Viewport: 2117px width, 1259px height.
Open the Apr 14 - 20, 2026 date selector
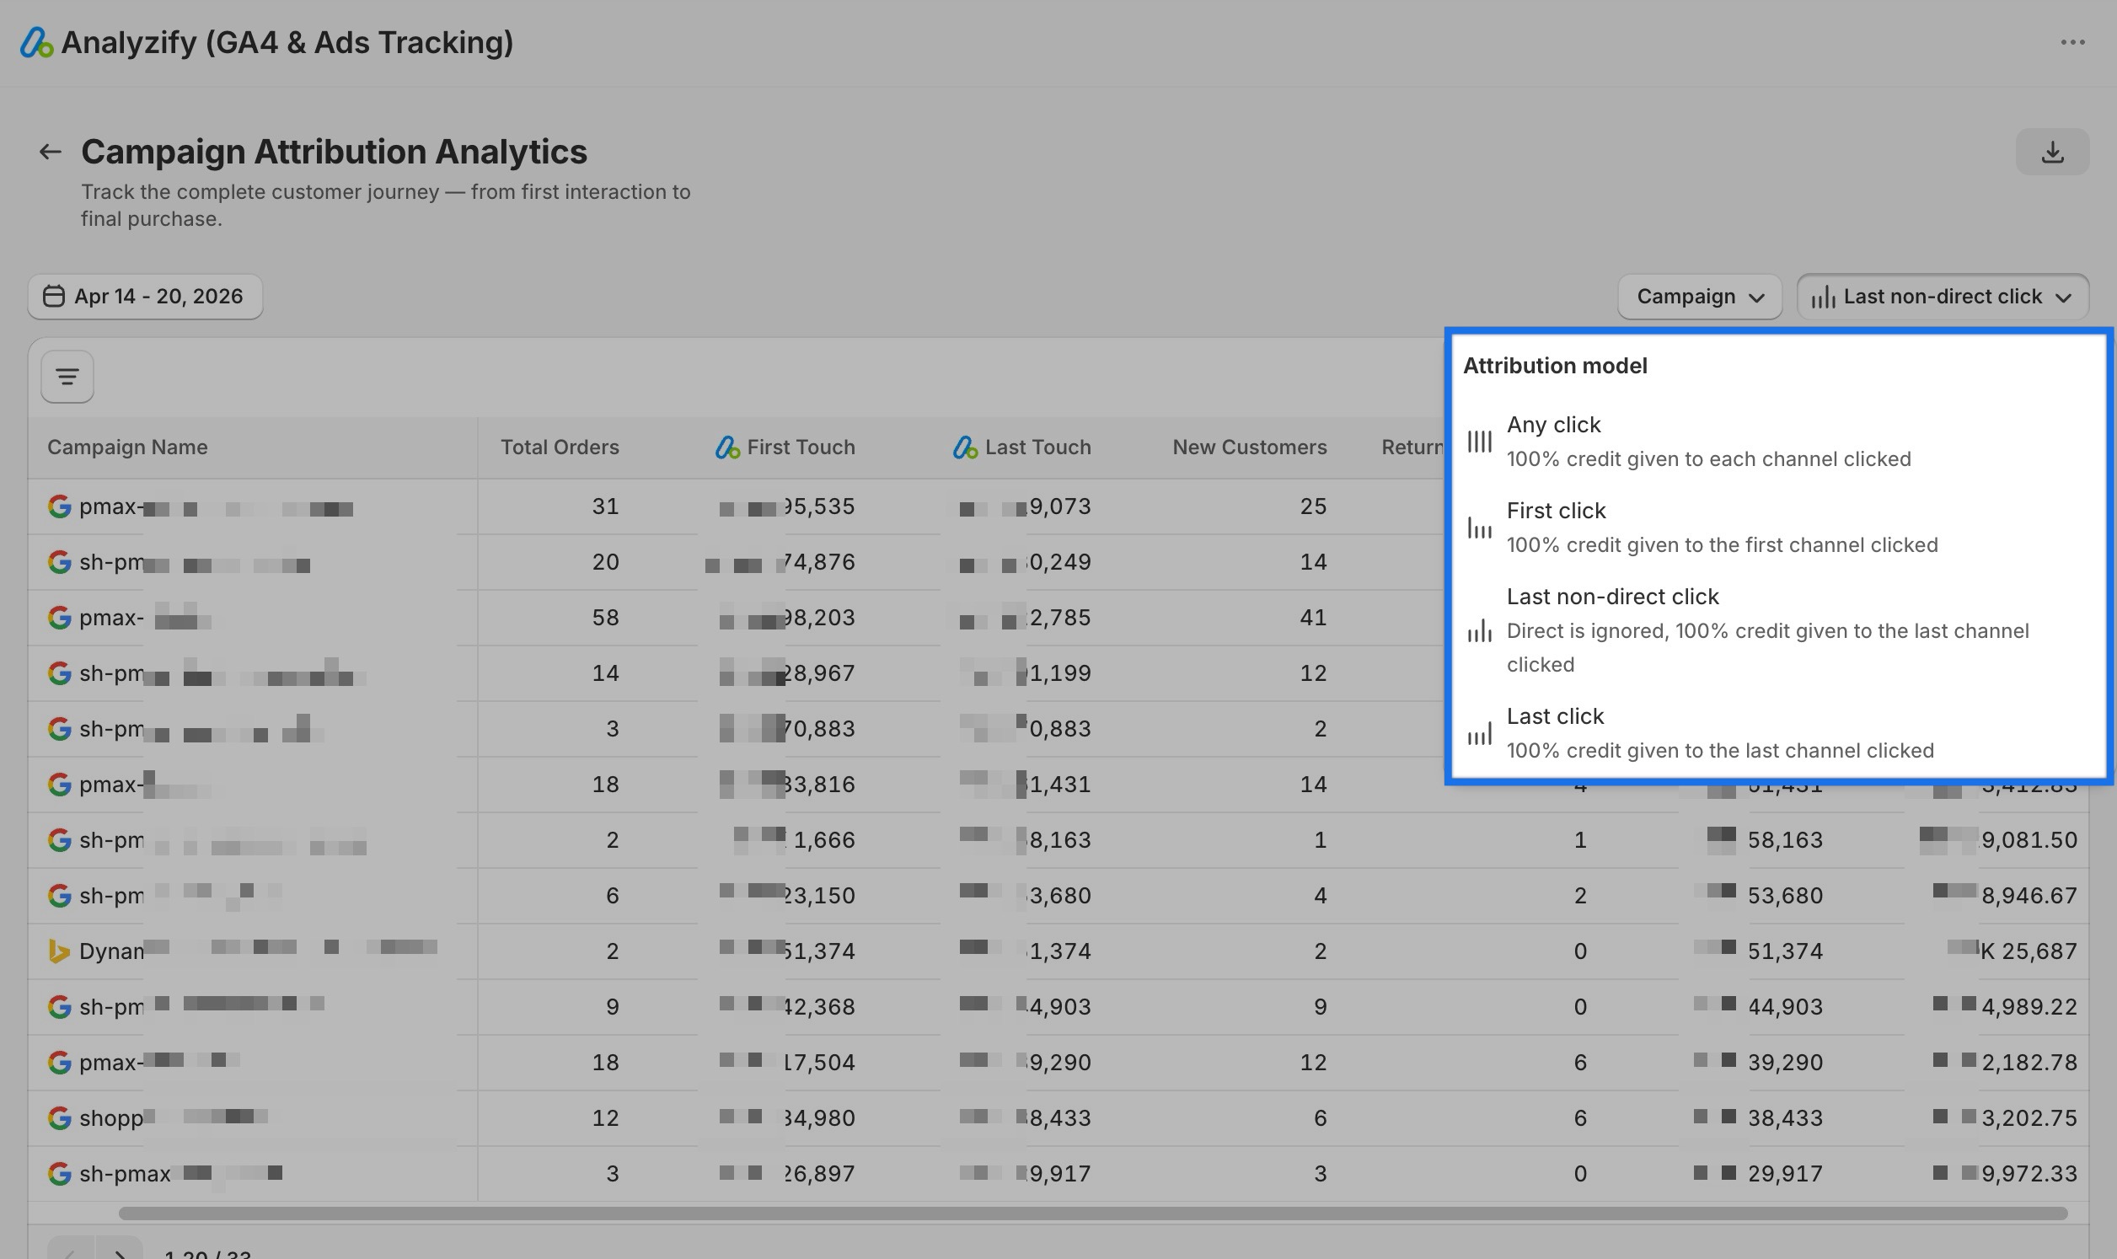click(145, 296)
